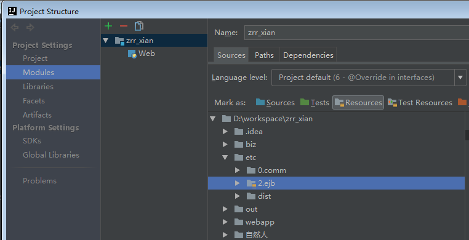Click the back navigation arrow

pos(15,28)
